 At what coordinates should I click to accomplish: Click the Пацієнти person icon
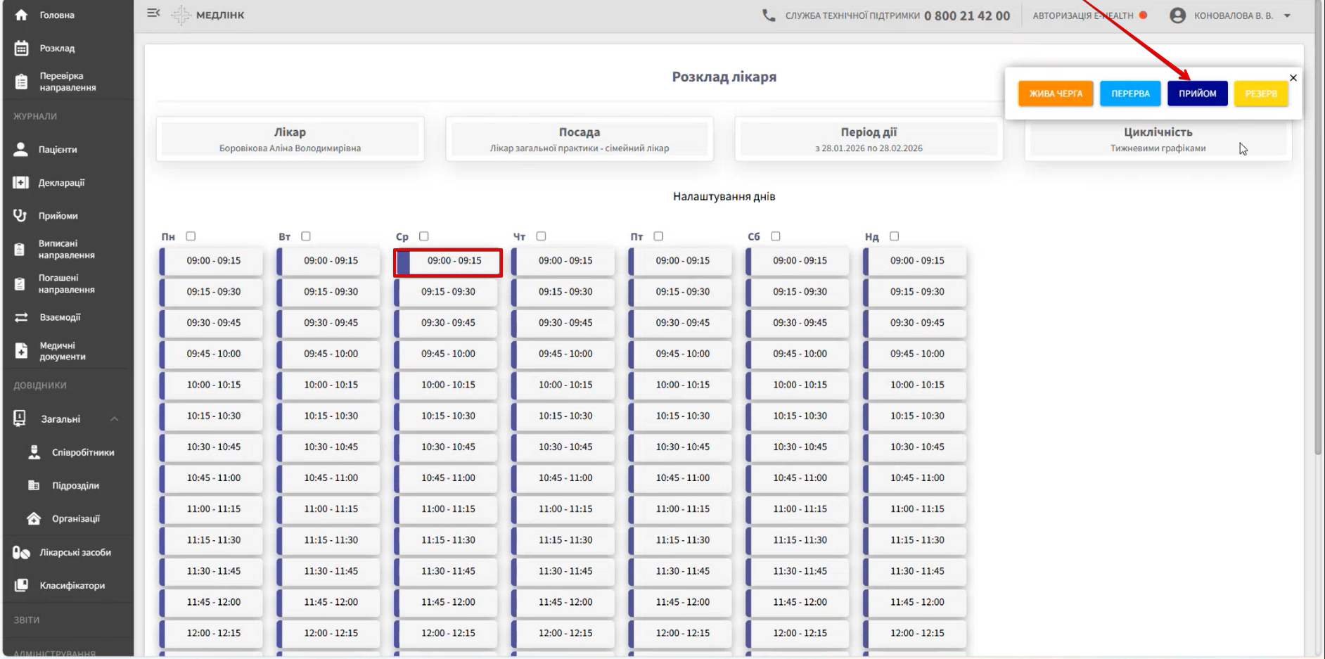coord(20,149)
